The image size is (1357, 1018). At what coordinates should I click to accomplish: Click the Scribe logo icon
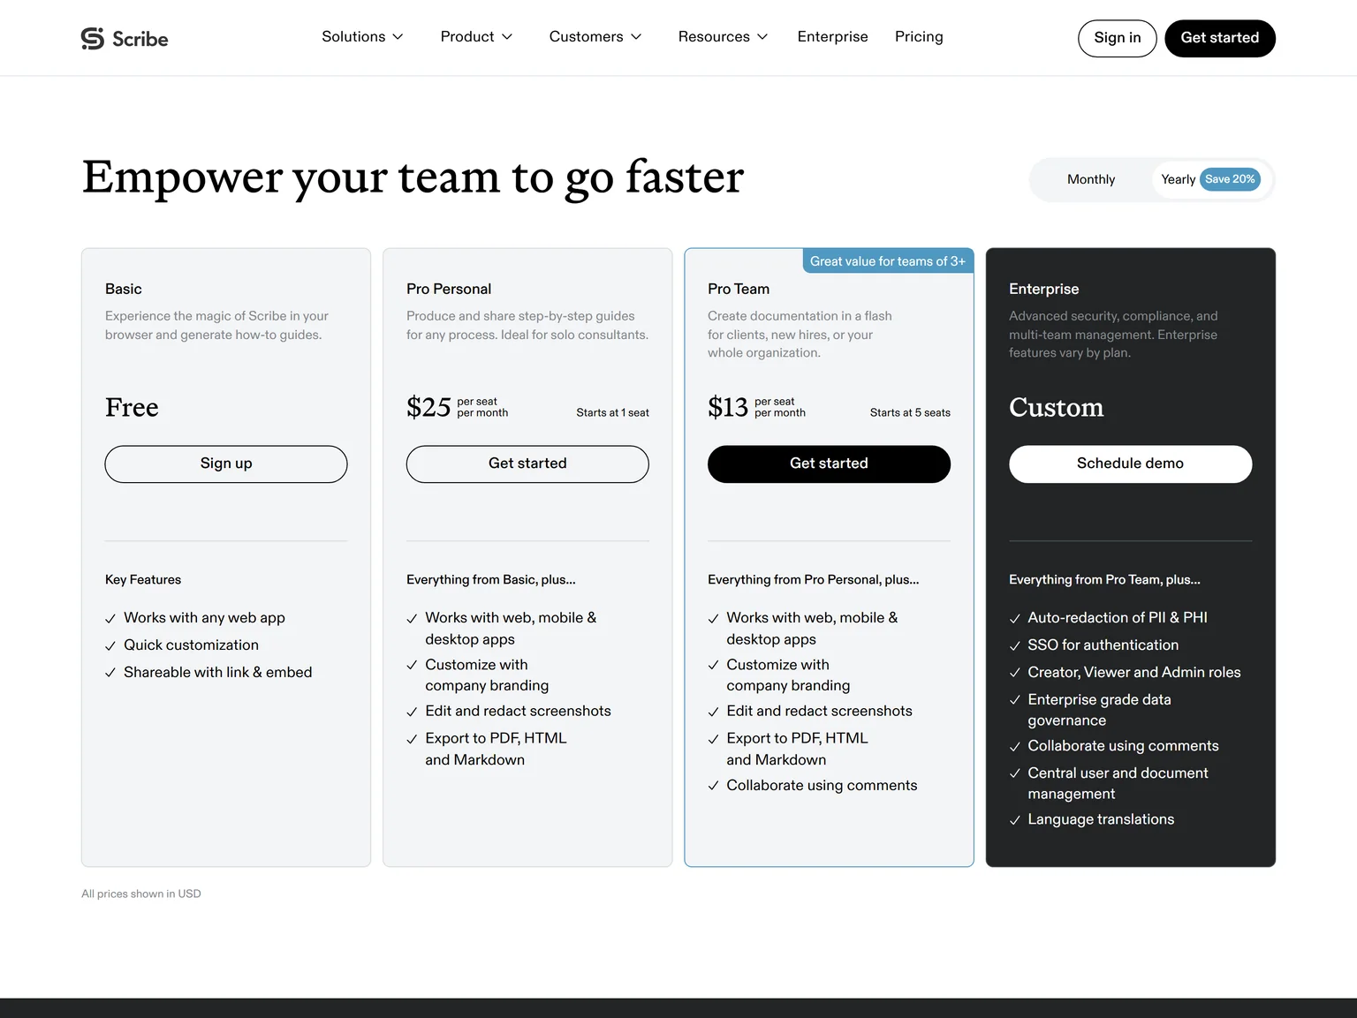coord(93,38)
